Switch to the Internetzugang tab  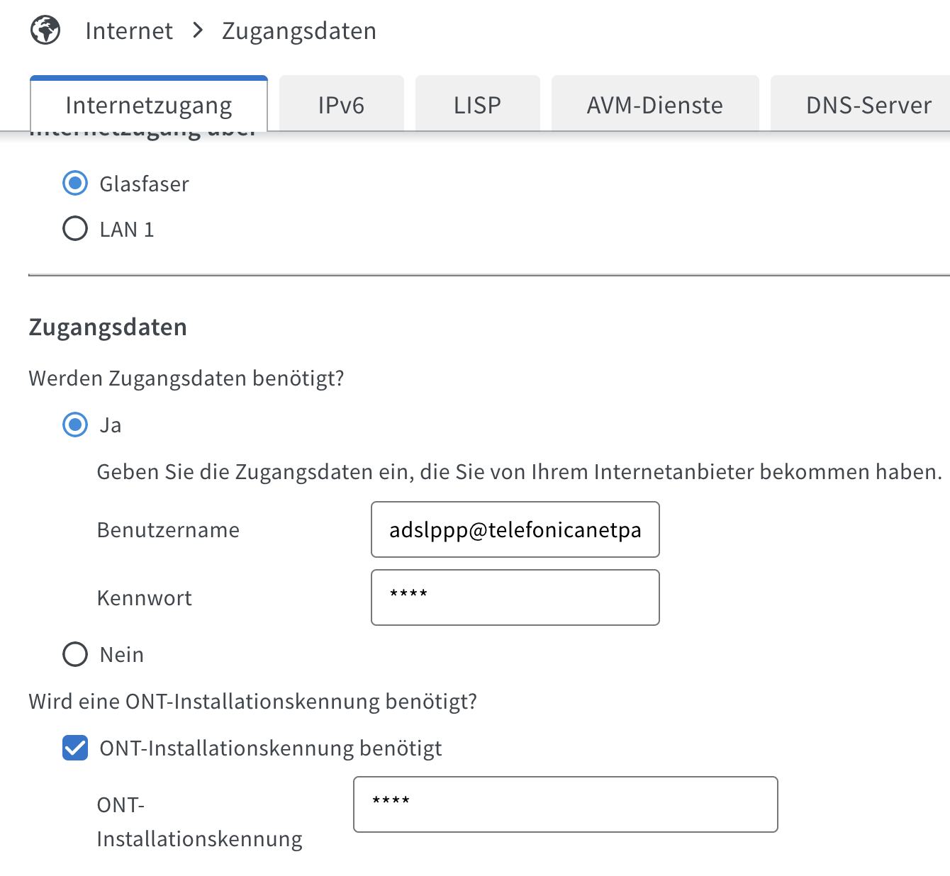point(149,105)
